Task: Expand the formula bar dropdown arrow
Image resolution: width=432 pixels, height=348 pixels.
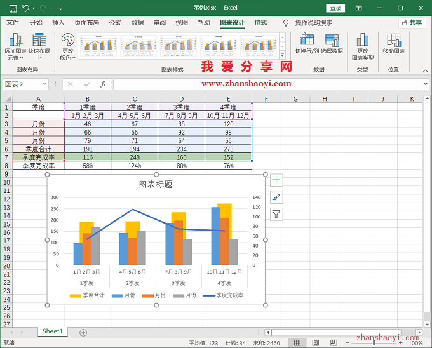Action: pyautogui.click(x=426, y=84)
